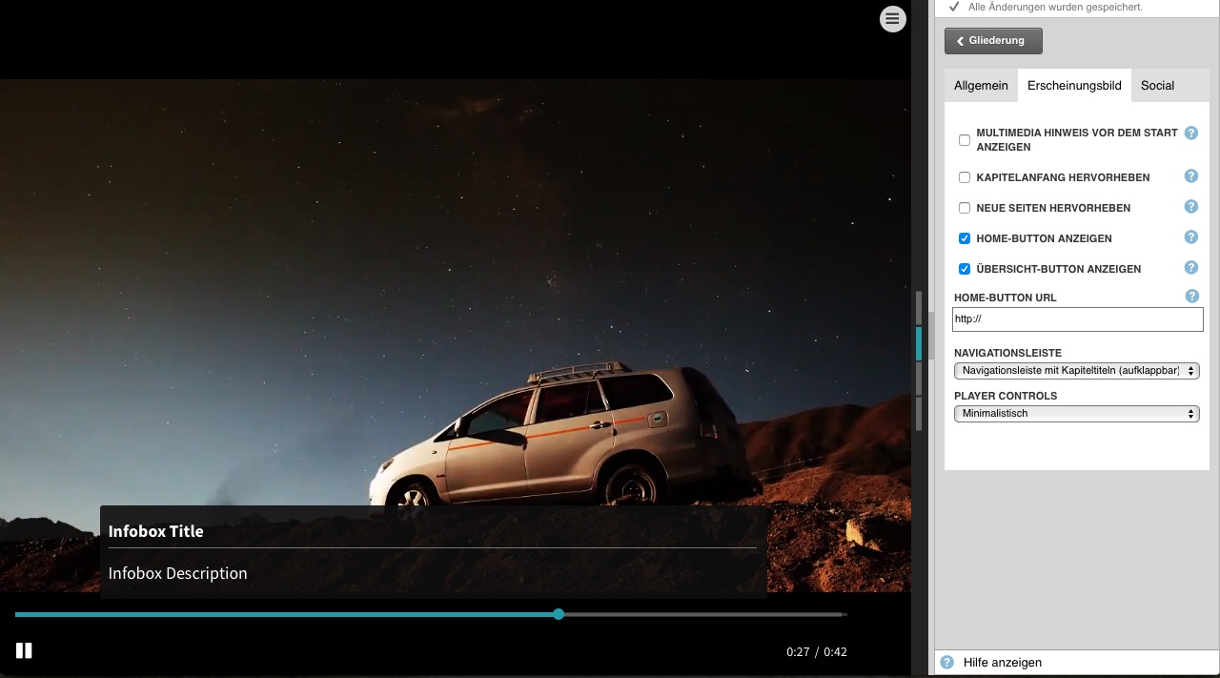
Task: Click help icon beside Kapitelanfang hervorheben
Action: [x=1190, y=176]
